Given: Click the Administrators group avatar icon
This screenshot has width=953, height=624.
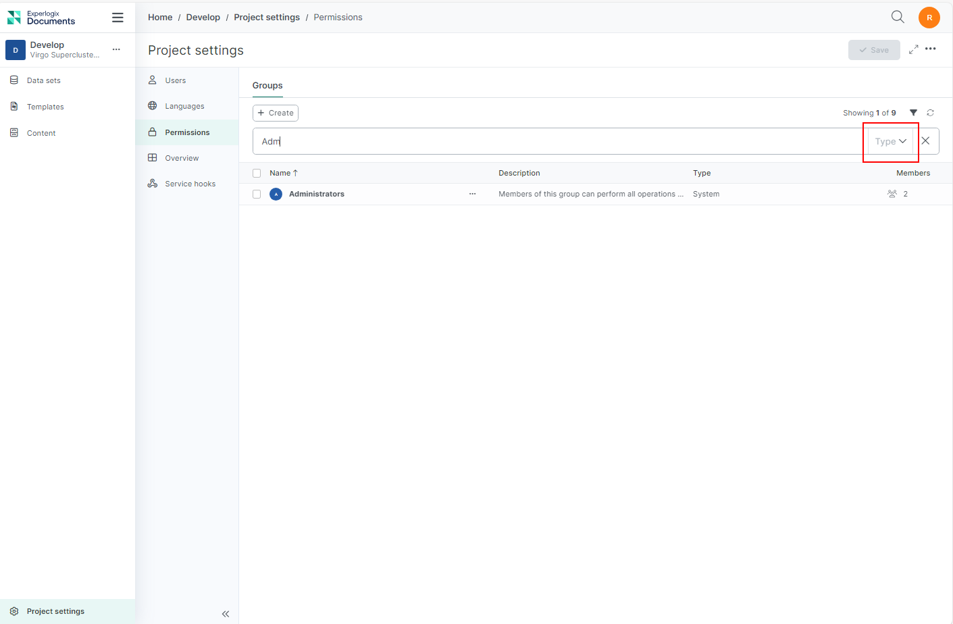Looking at the screenshot, I should pyautogui.click(x=276, y=194).
